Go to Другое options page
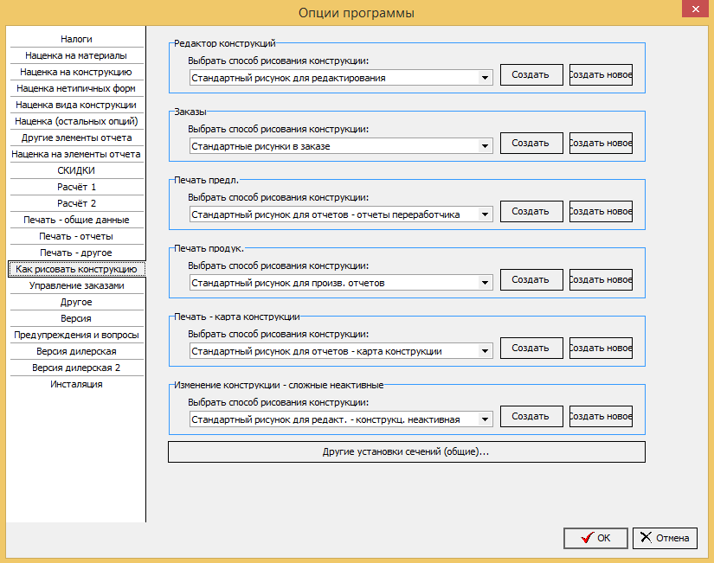 (x=76, y=302)
